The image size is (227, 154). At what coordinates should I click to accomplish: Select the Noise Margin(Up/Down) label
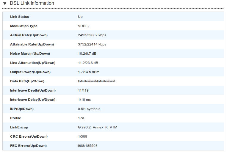click(30, 54)
